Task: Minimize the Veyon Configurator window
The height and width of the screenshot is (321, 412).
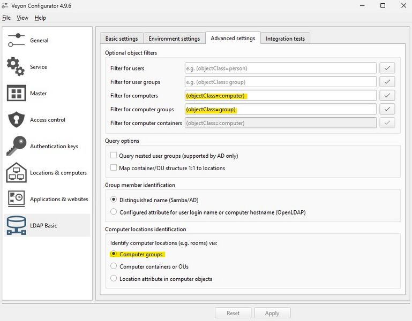Action: (x=362, y=5)
